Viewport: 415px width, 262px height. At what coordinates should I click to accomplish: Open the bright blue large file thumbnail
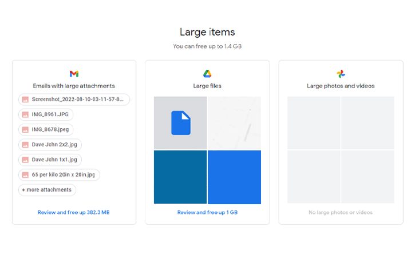[x=235, y=177]
